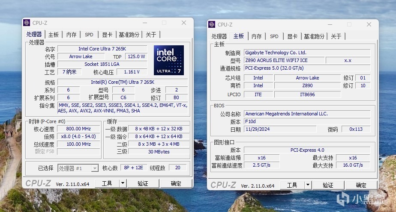Click multiplier value x8.0 (4.0 - 54.0)
Viewport: 396px width, 212px height.
tap(78, 136)
